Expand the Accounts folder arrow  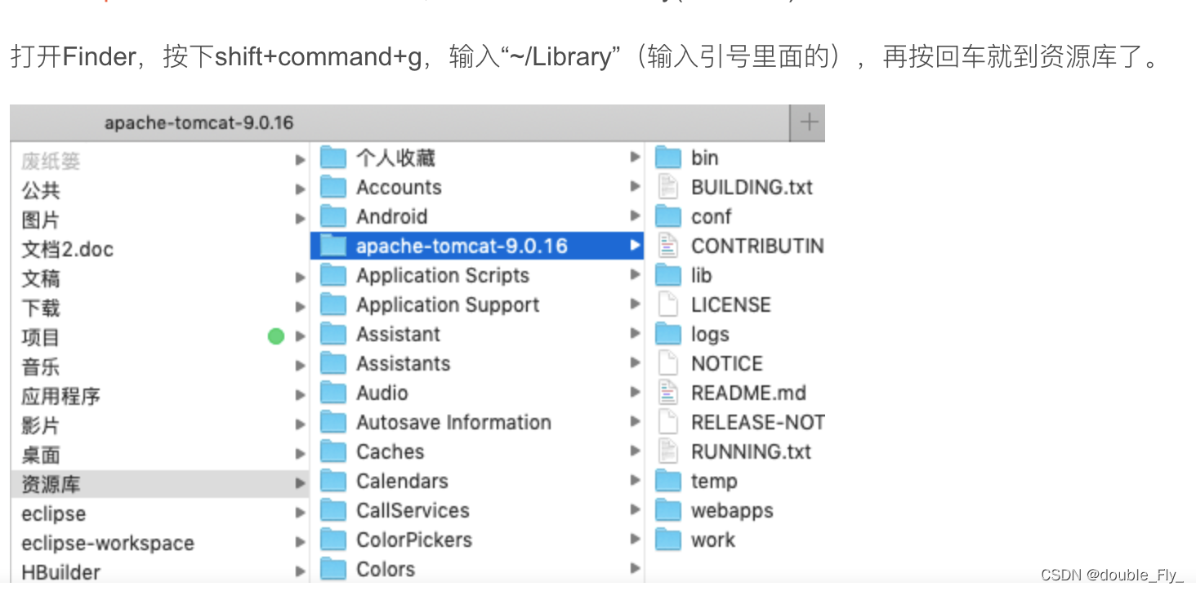(x=635, y=187)
